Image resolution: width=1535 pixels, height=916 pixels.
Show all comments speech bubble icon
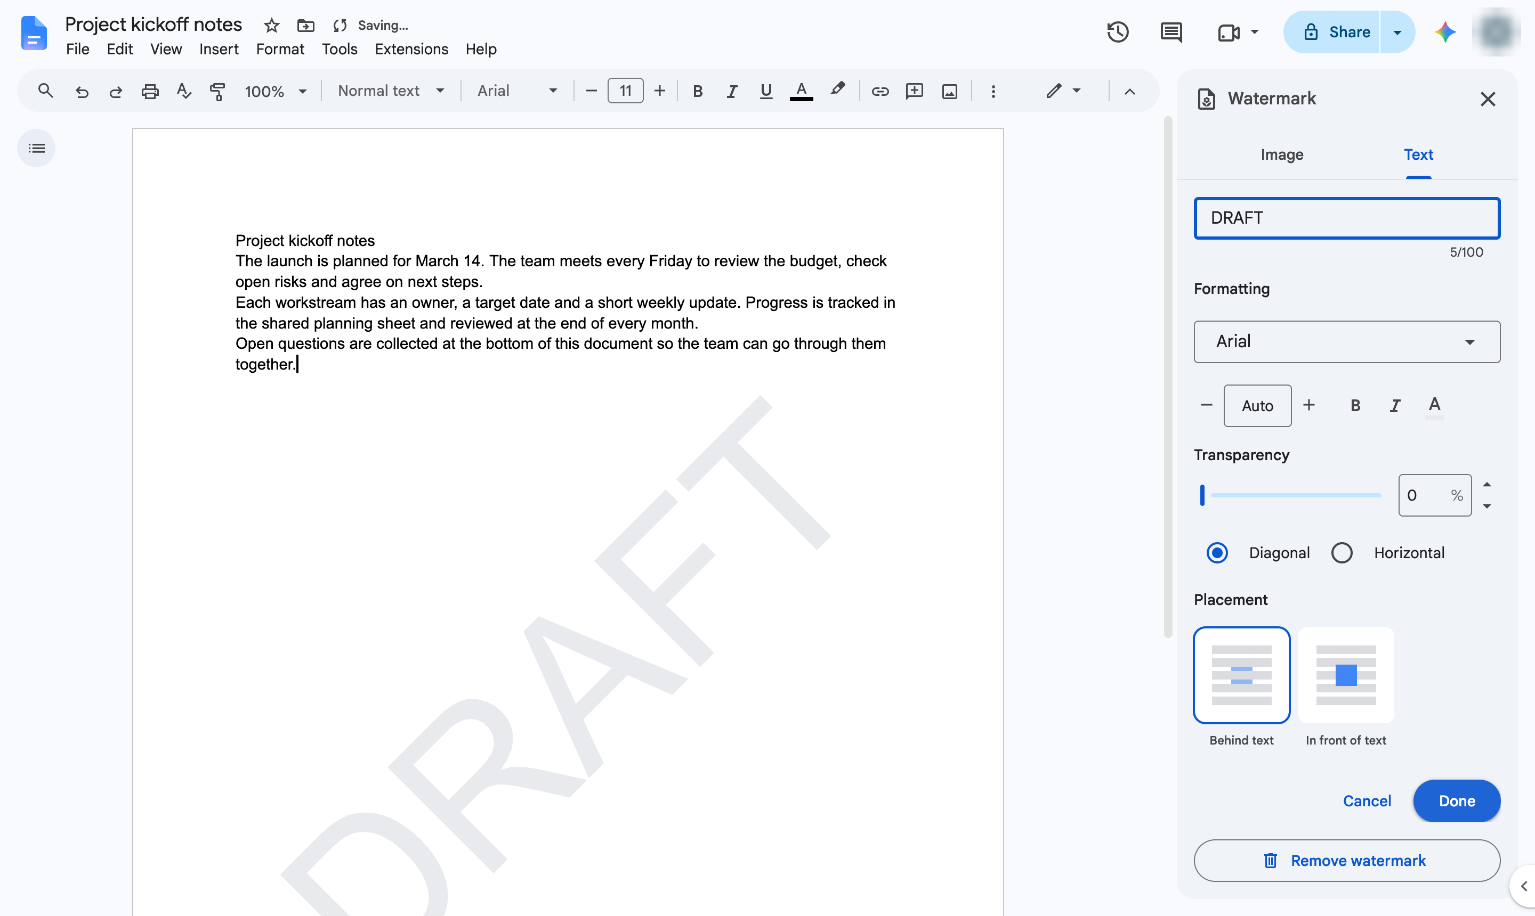click(x=1171, y=32)
